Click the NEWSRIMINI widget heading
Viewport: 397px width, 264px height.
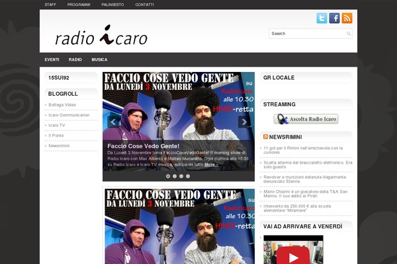285,137
